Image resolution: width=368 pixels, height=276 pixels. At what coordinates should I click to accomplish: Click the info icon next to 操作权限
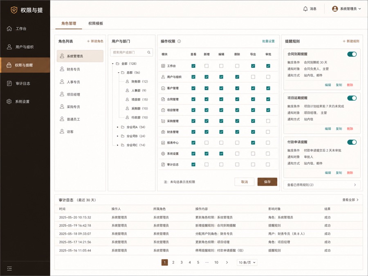[179, 41]
